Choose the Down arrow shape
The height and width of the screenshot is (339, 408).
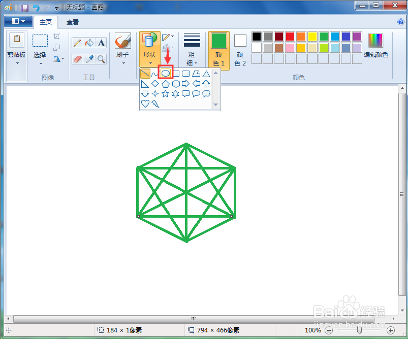(145, 93)
